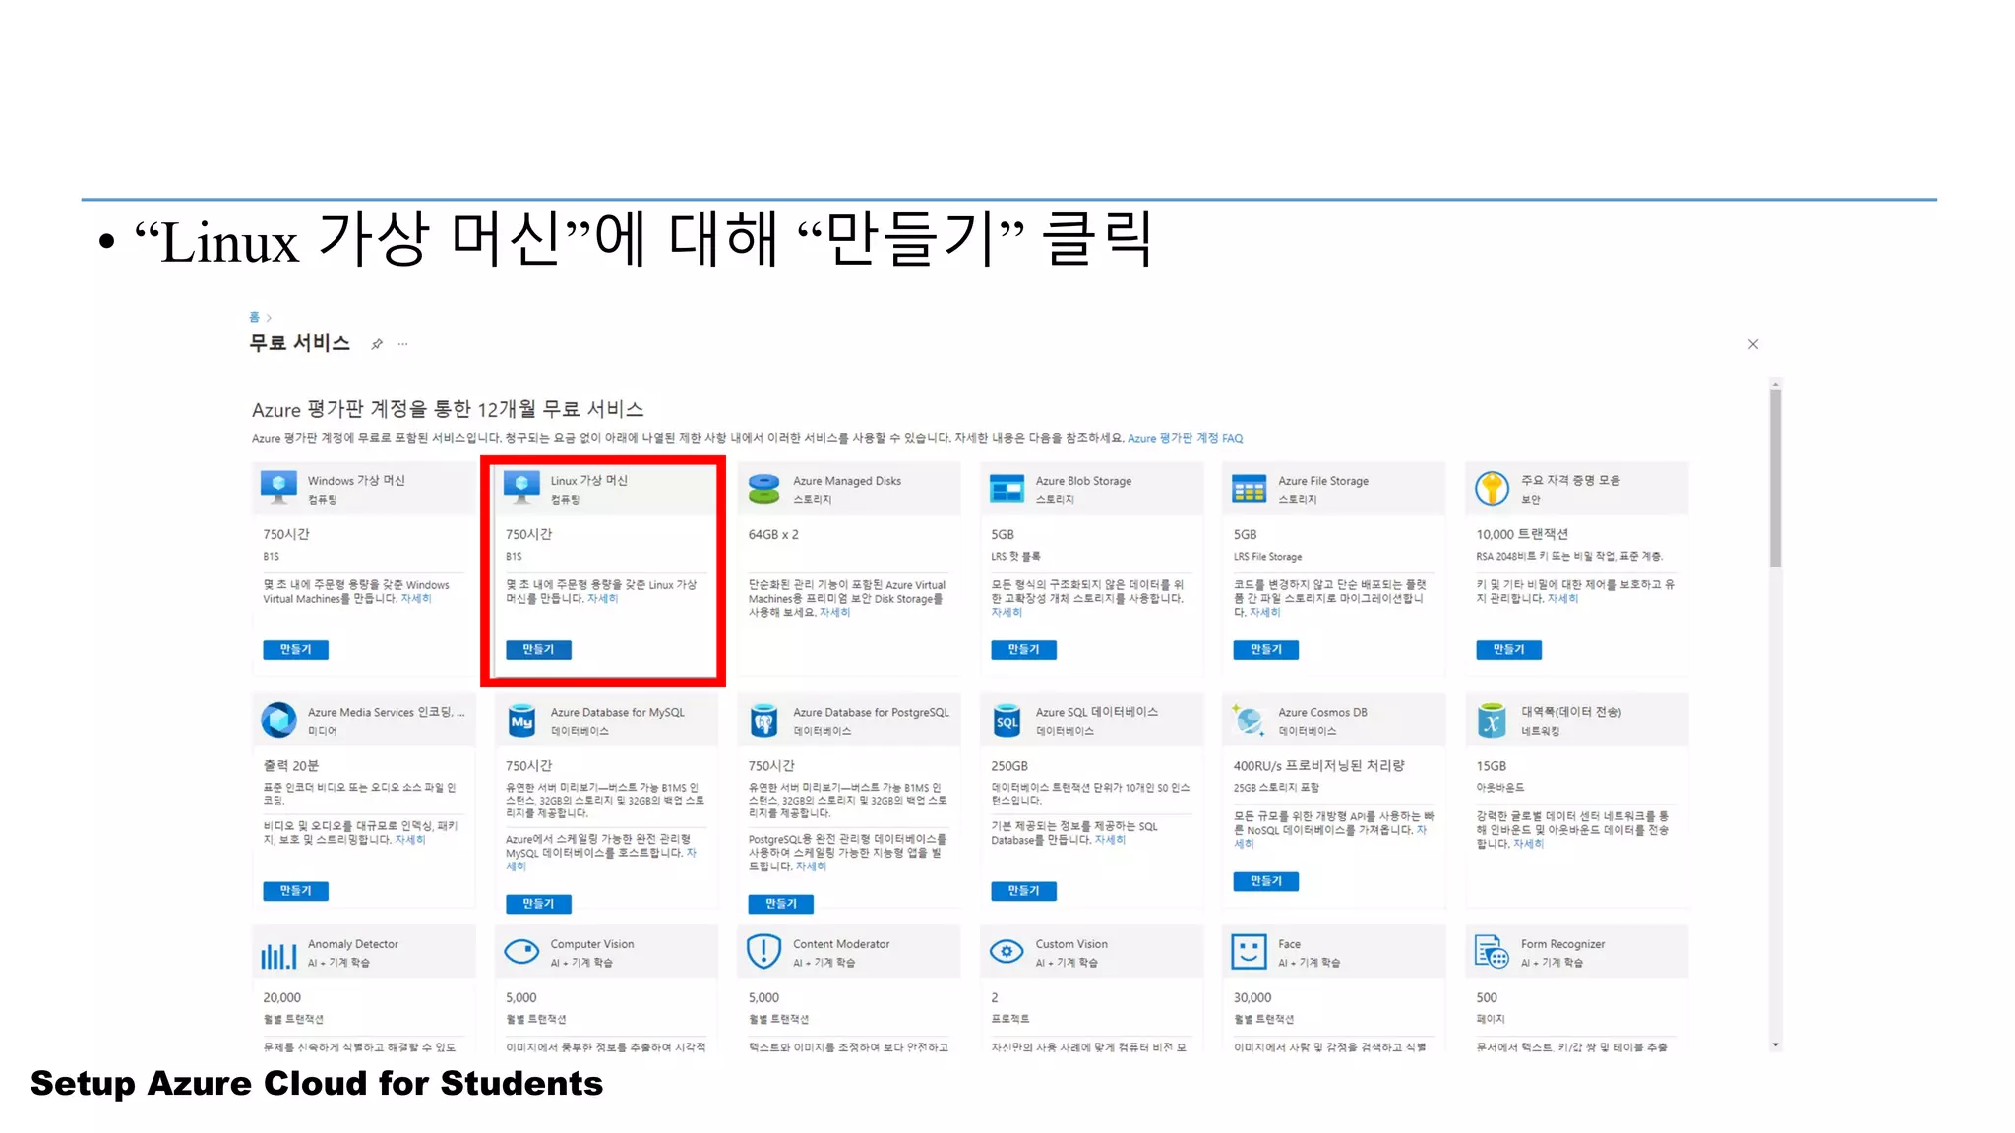Screen dimensions: 2015x1133
Task: Click the 10,000 트랜잭션 value text
Action: pos(1522,534)
